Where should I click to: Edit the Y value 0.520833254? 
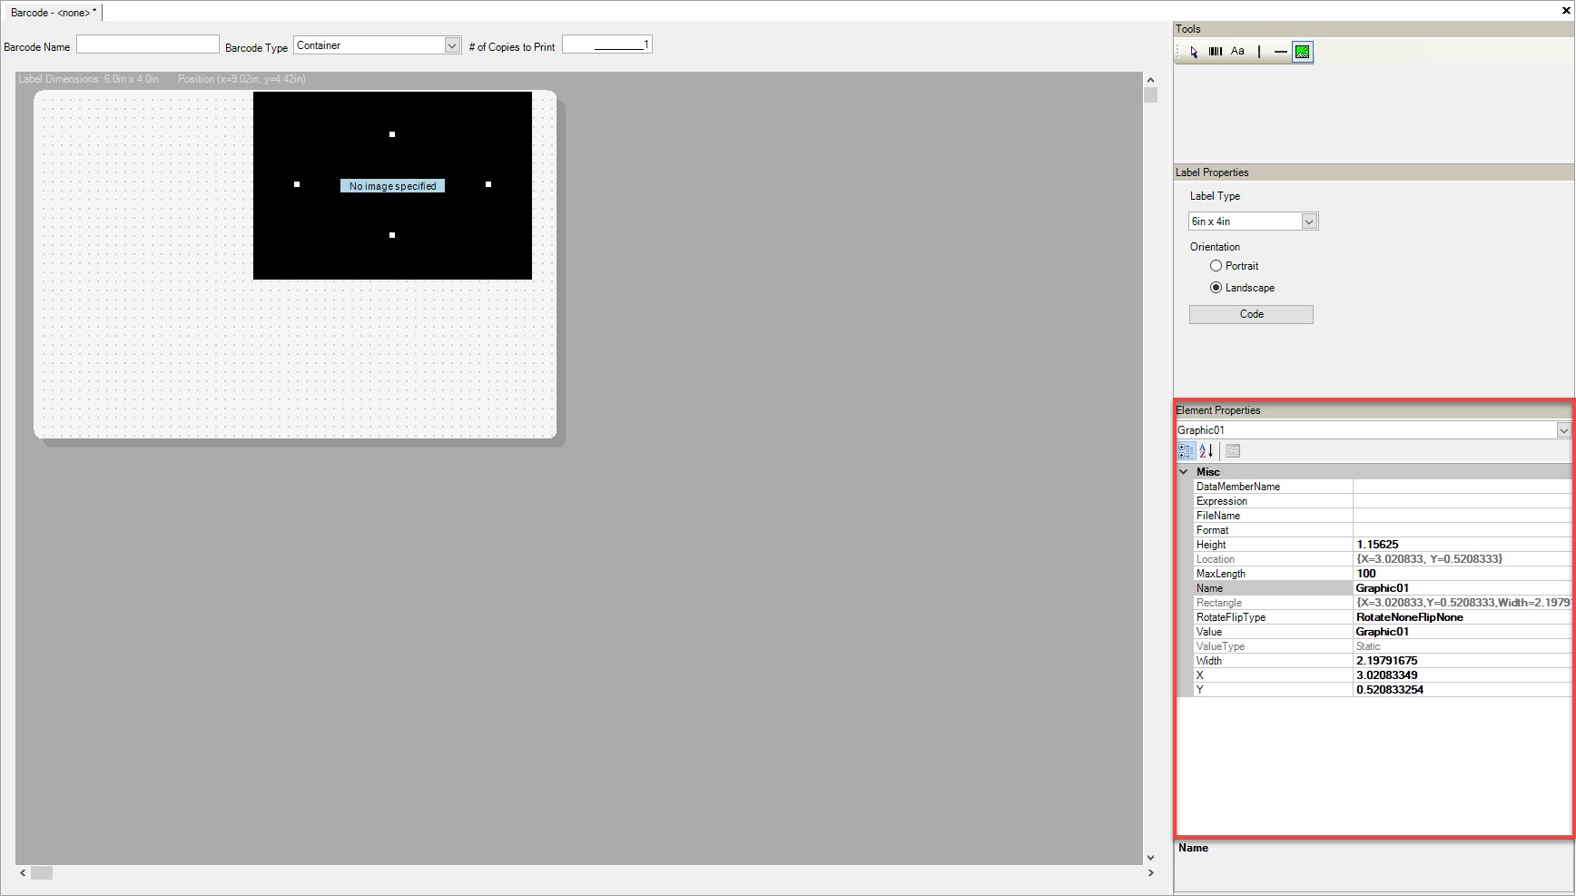(1462, 690)
